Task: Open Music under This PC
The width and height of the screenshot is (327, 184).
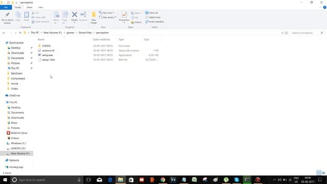Action: point(14,123)
